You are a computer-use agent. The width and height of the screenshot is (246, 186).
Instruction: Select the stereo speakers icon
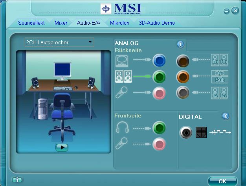click(124, 77)
